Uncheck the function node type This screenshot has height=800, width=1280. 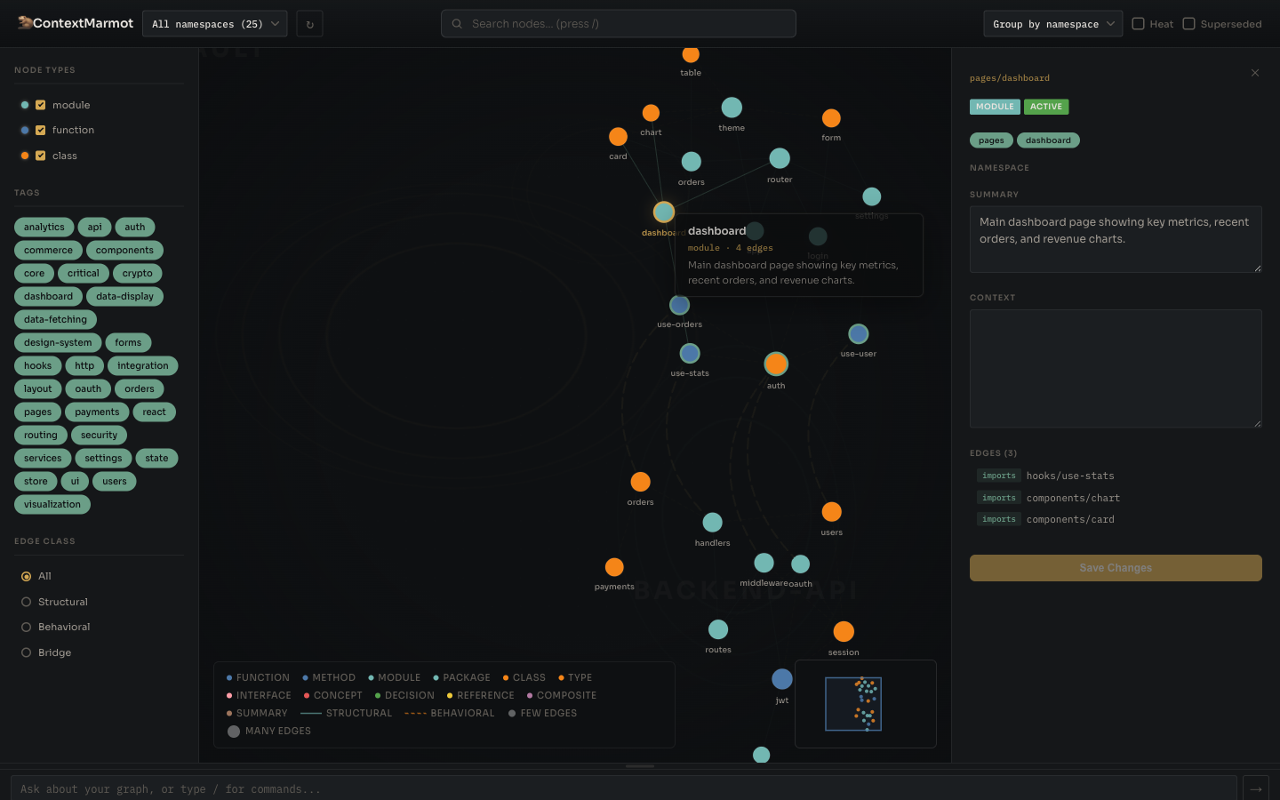tap(38, 130)
